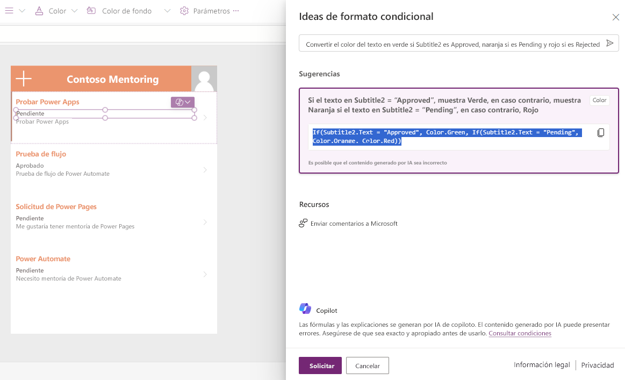
Task: Click 'Prueba de flujo de Power Automate' description
Action: 62,174
